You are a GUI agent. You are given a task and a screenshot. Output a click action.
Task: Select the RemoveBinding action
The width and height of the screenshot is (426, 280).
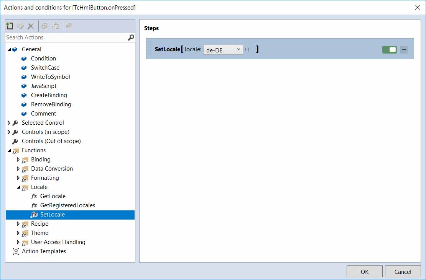[x=51, y=105]
